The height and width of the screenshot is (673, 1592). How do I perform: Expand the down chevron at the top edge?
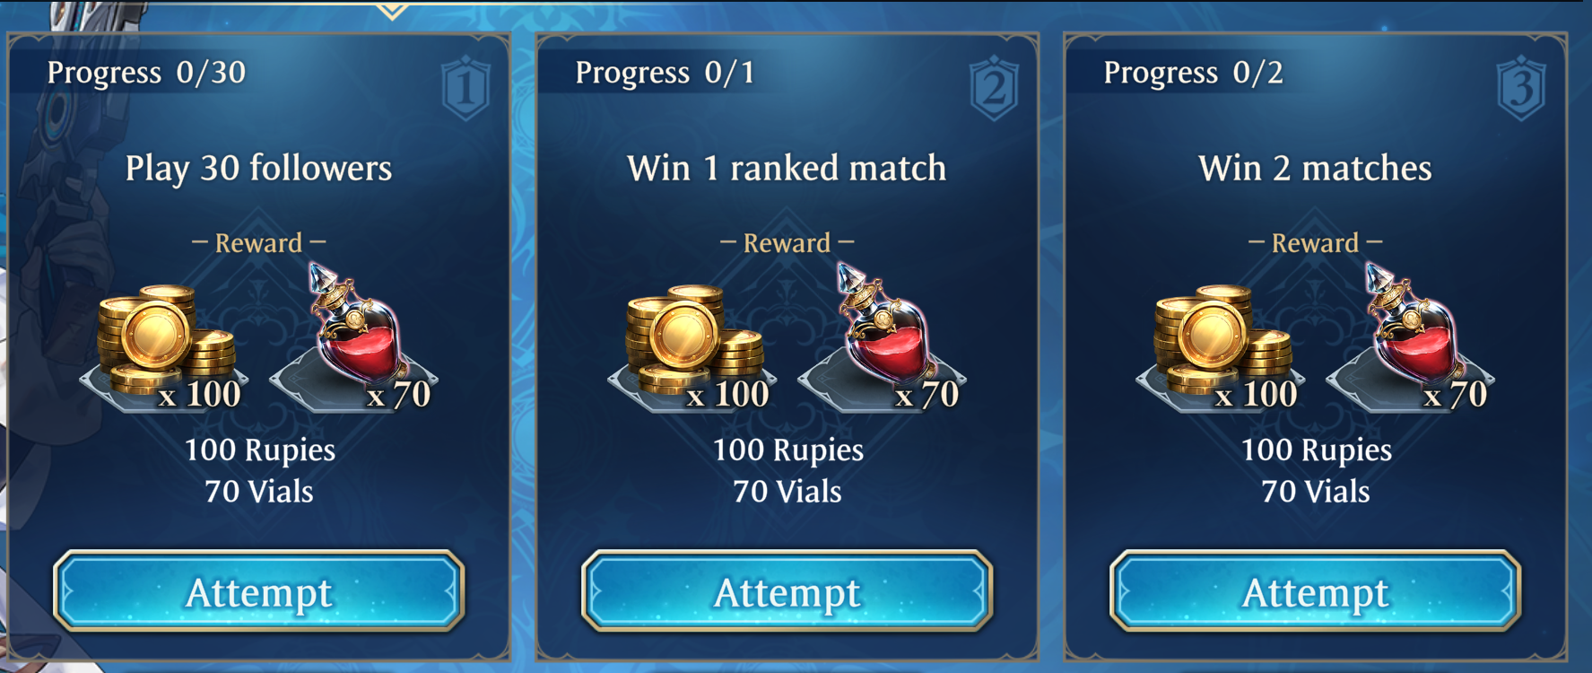coord(392,11)
